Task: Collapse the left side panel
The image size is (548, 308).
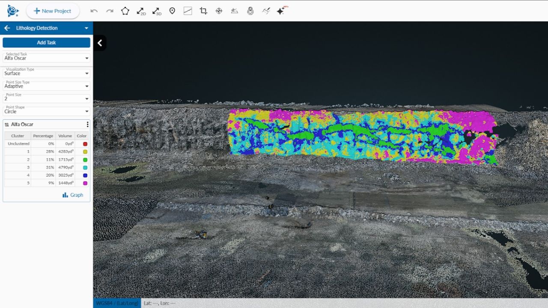Action: tap(100, 43)
